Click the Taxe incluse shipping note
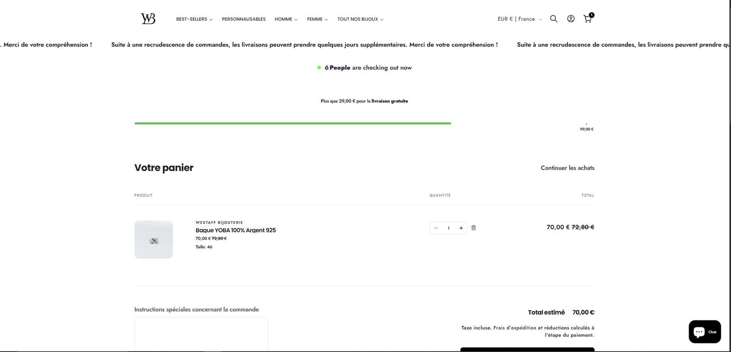 (528, 331)
